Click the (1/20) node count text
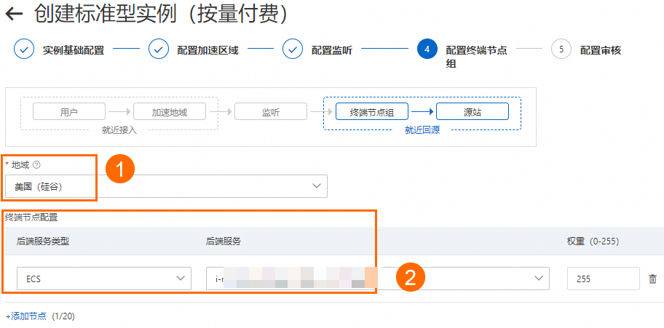Viewport: 664px width, 328px height. pyautogui.click(x=63, y=316)
